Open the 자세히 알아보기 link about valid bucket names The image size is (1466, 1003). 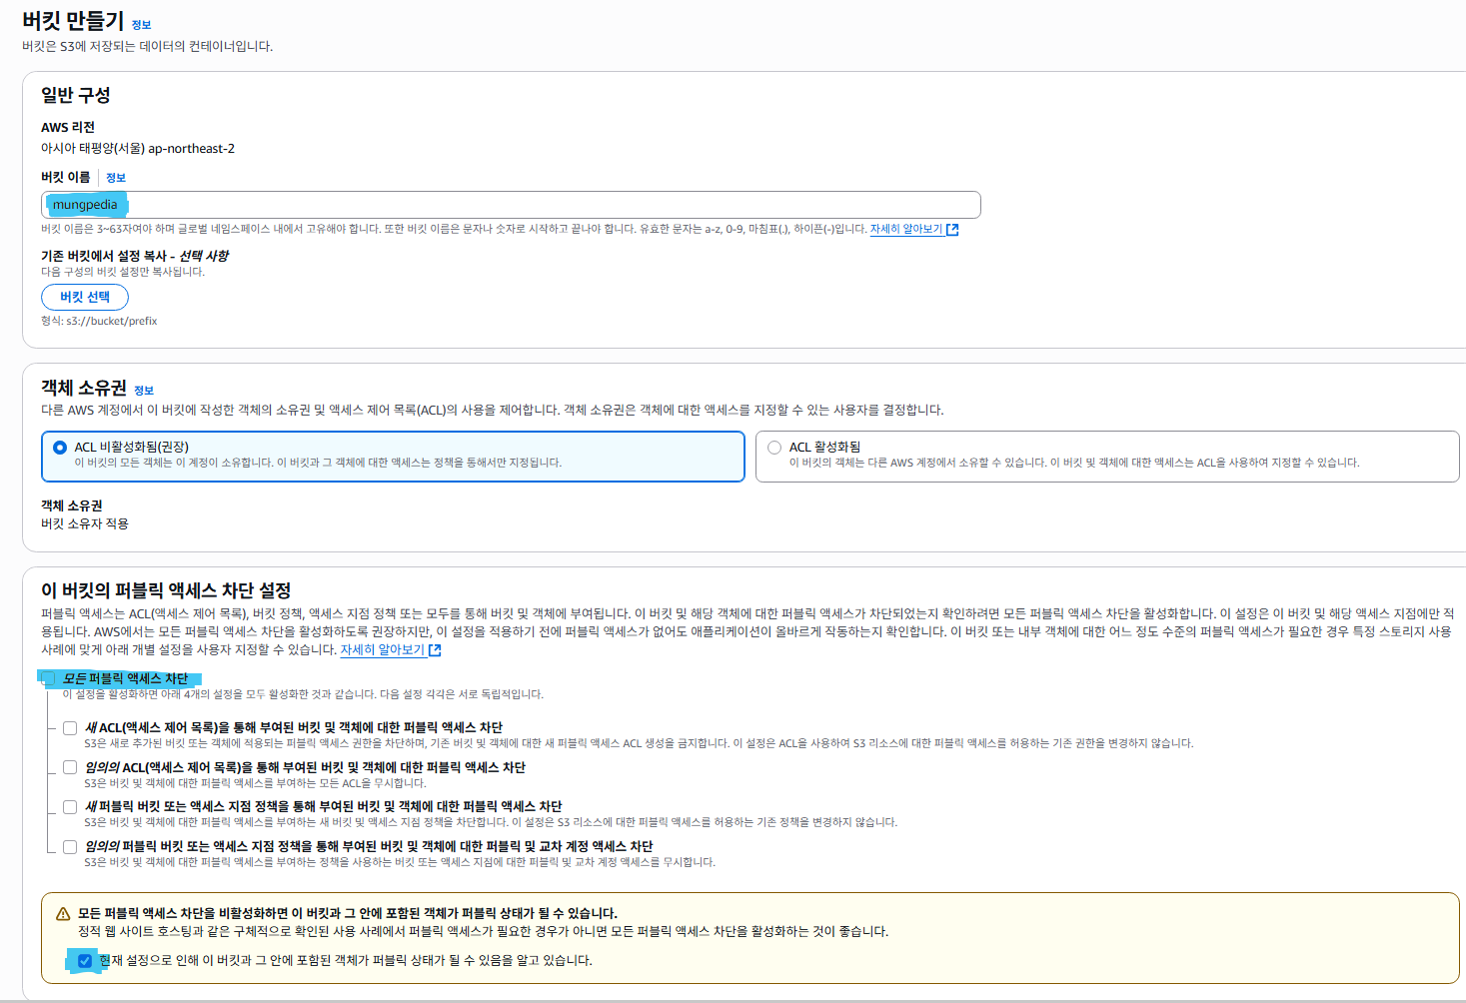tap(906, 229)
